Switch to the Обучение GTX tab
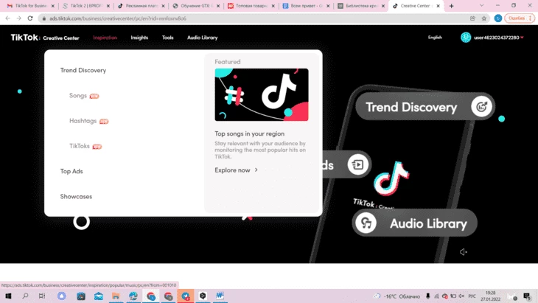 196,6
